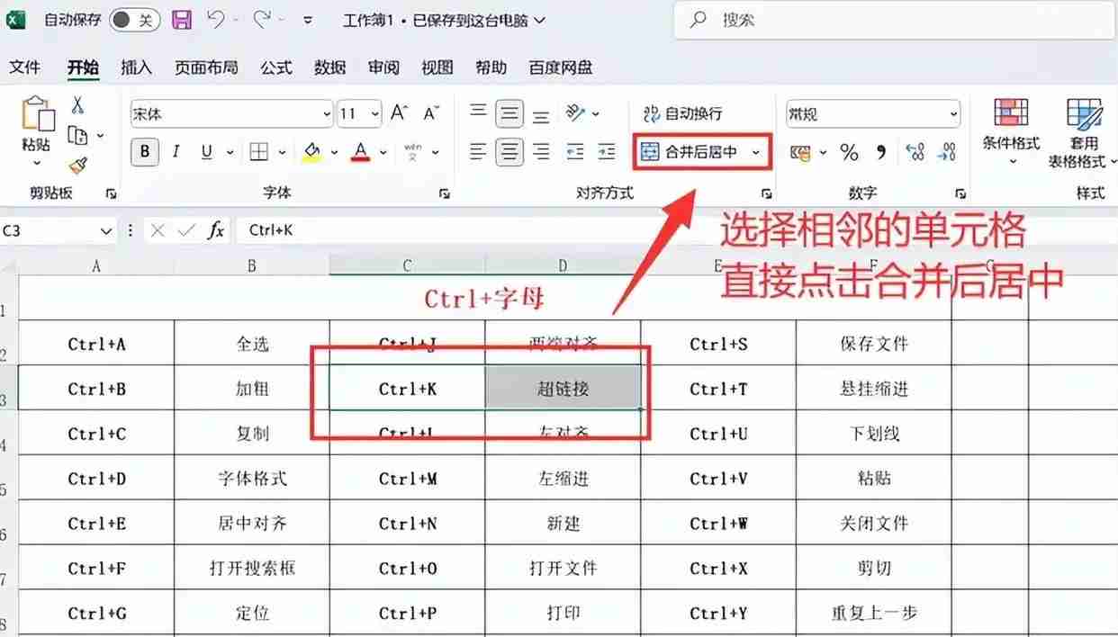Click in the 搜索 search box
The image size is (1118, 637).
tap(896, 20)
